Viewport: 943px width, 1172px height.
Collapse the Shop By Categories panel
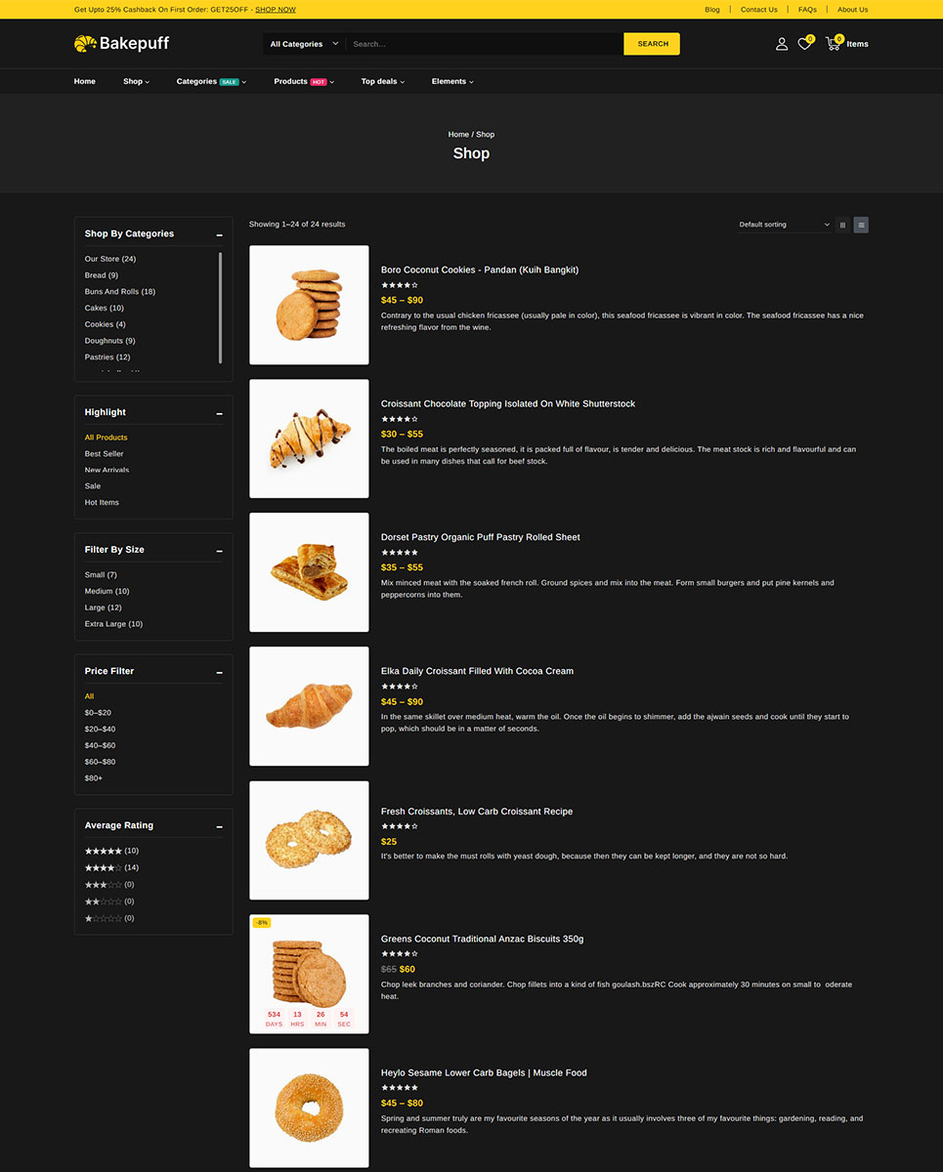tap(219, 235)
